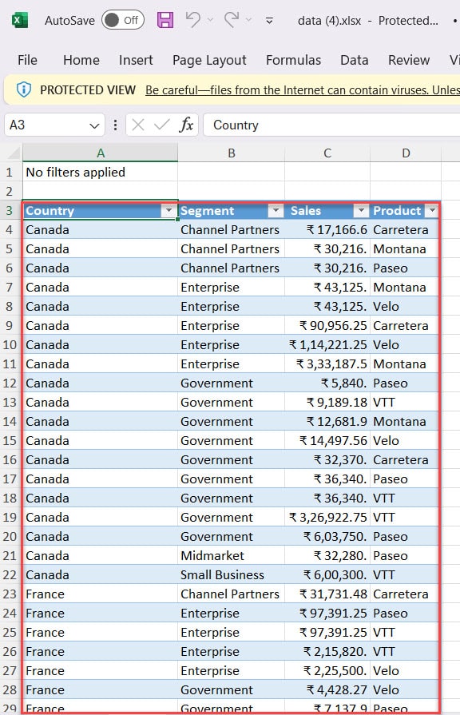Image resolution: width=460 pixels, height=715 pixels.
Task: Click the Sales cell ₹ 3,33,187.5
Action: point(327,363)
